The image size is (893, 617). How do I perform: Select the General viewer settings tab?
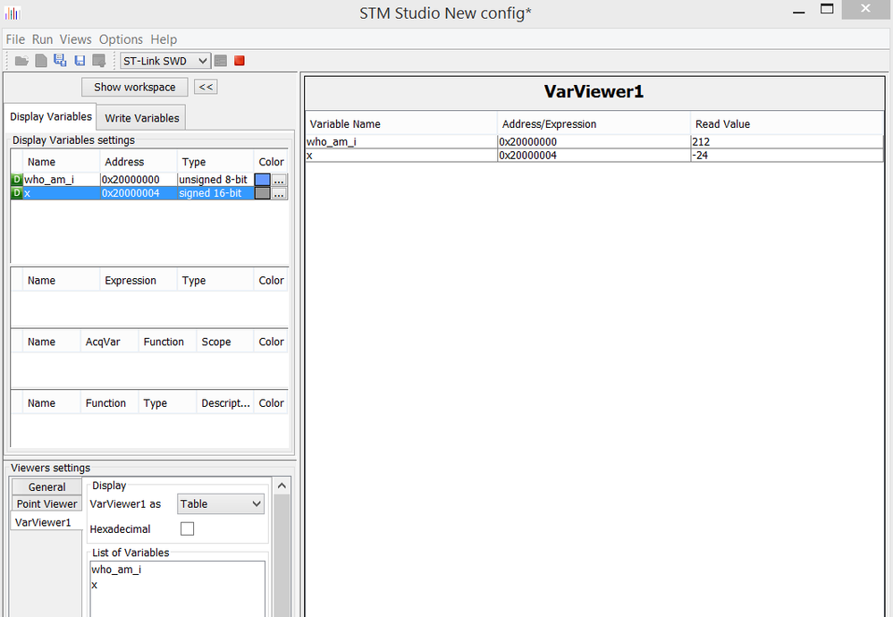46,487
